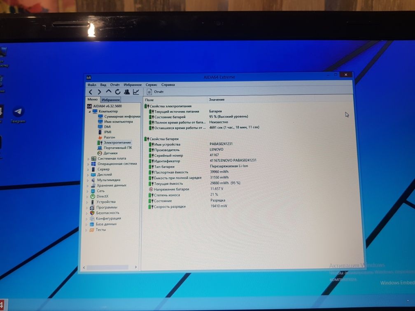Open the Избранное menu in menu bar
This screenshot has height=311, width=415.
pyautogui.click(x=133, y=85)
